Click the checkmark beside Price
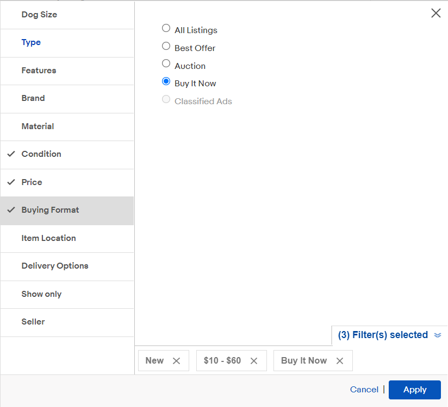This screenshot has width=448, height=407. pos(11,182)
